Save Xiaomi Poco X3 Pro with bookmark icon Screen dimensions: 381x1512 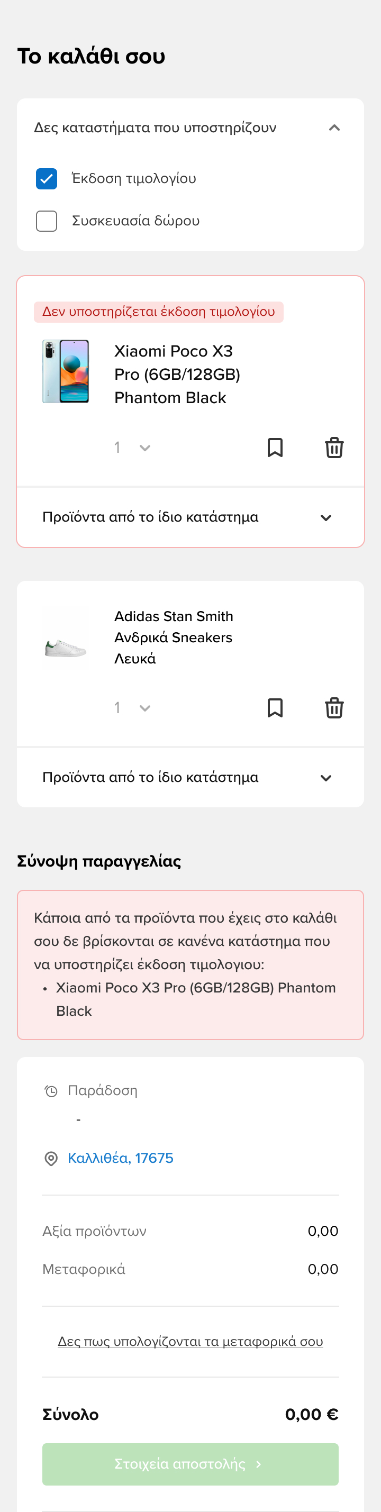point(275,448)
